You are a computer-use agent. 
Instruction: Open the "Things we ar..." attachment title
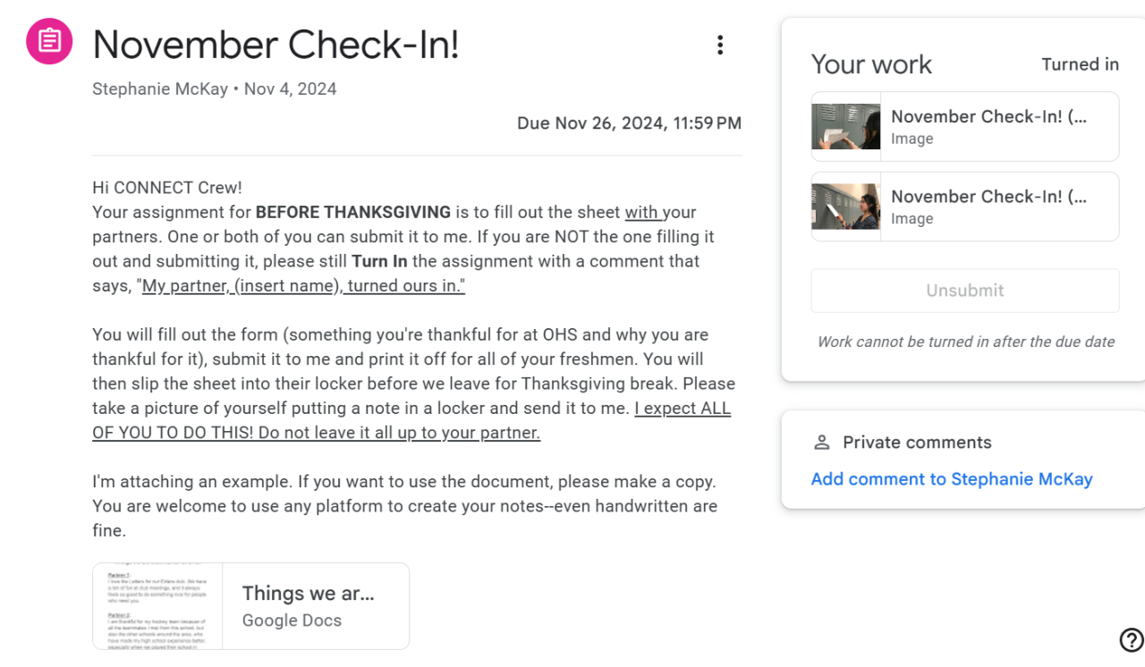pyautogui.click(x=308, y=594)
